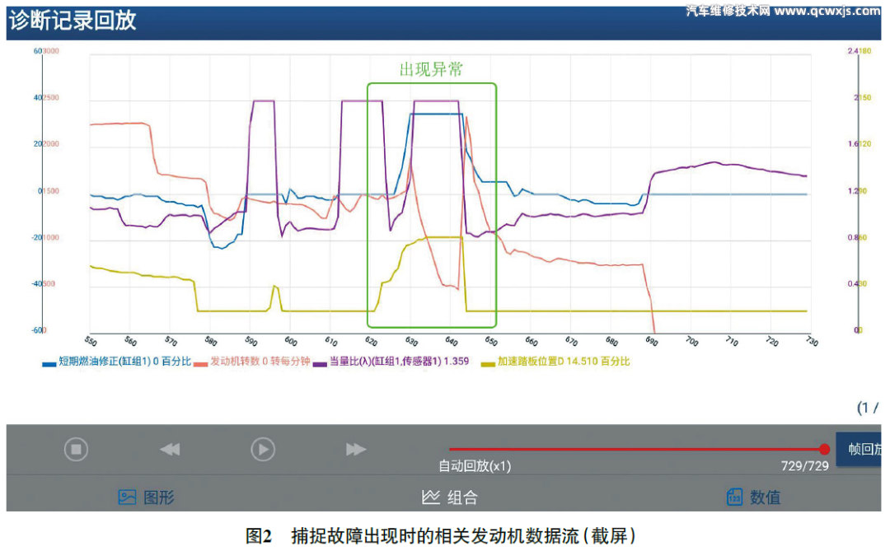Click the 组合 line-chart icon

coord(430,497)
